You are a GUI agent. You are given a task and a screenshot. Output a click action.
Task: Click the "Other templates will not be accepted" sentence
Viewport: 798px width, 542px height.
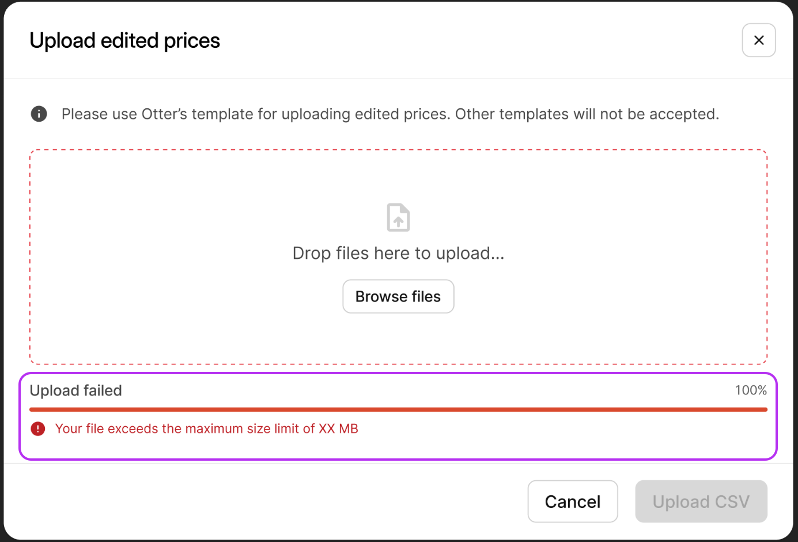[587, 114]
